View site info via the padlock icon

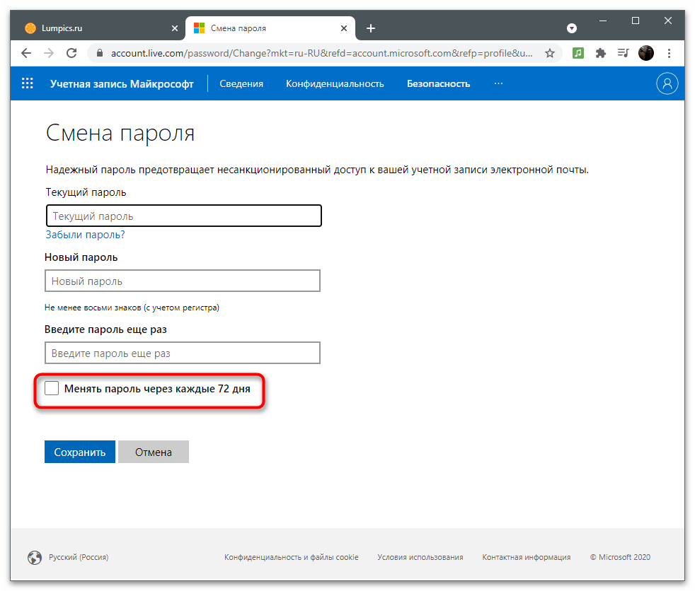tap(100, 53)
